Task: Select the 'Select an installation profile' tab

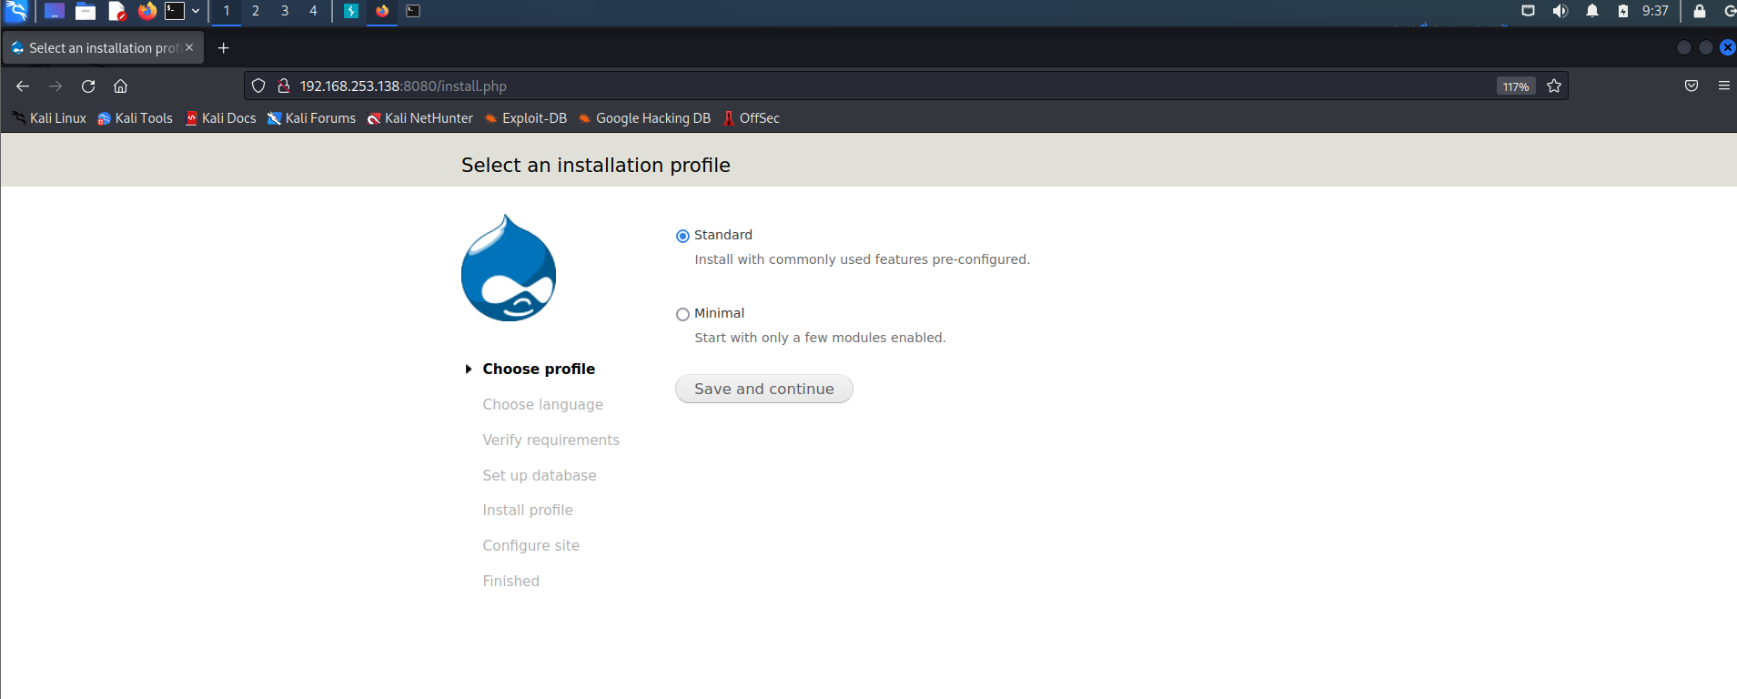Action: pos(103,47)
